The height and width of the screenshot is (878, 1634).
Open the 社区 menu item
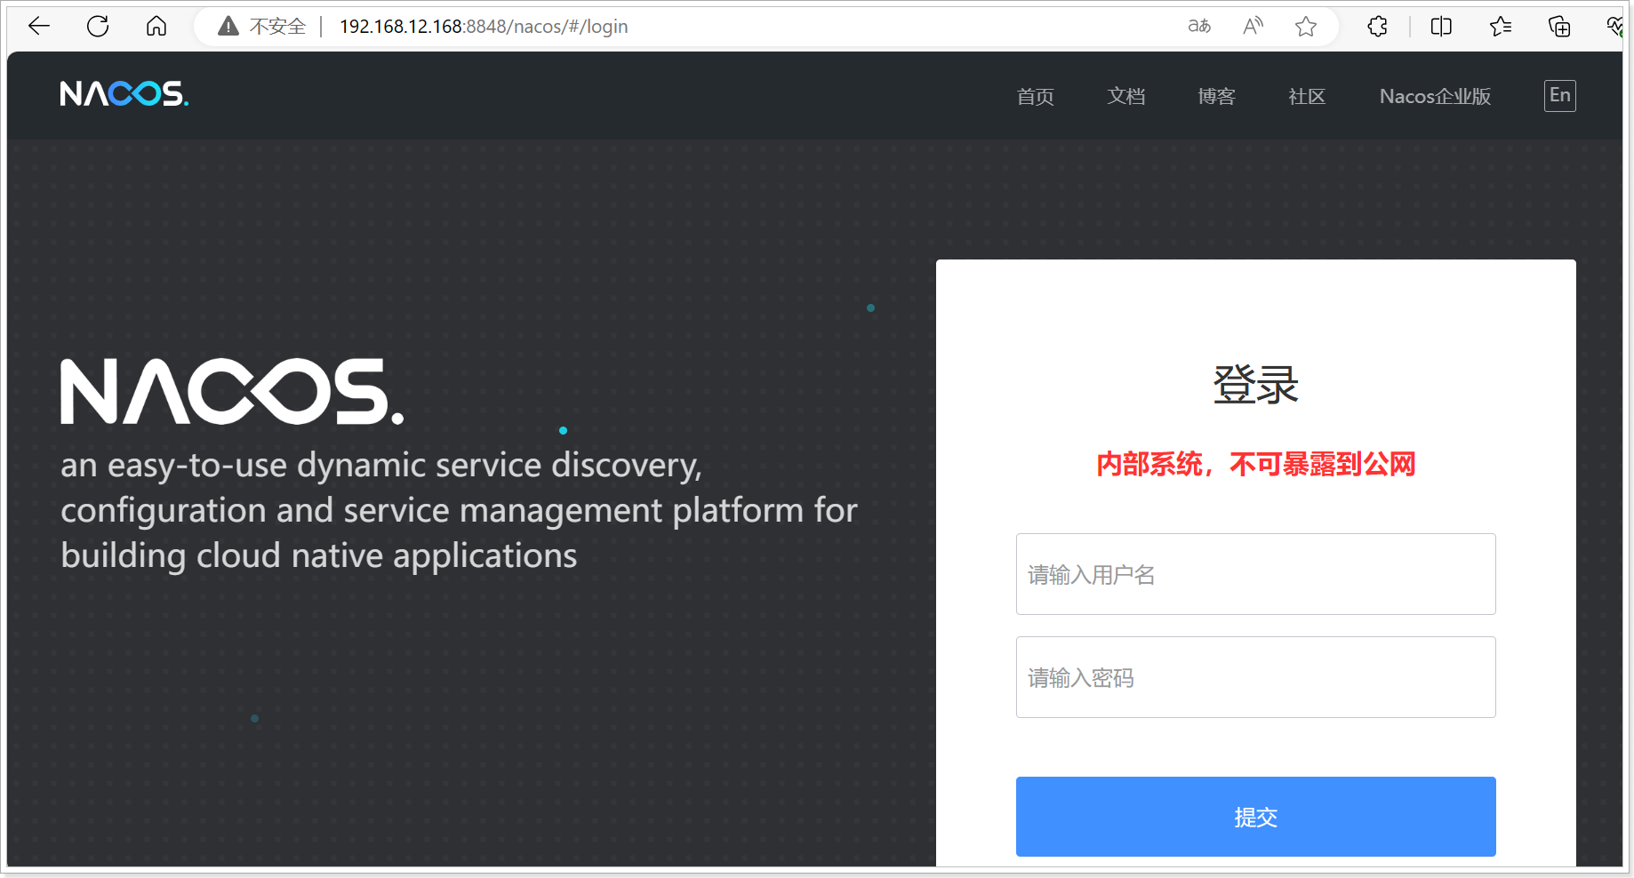click(x=1308, y=96)
